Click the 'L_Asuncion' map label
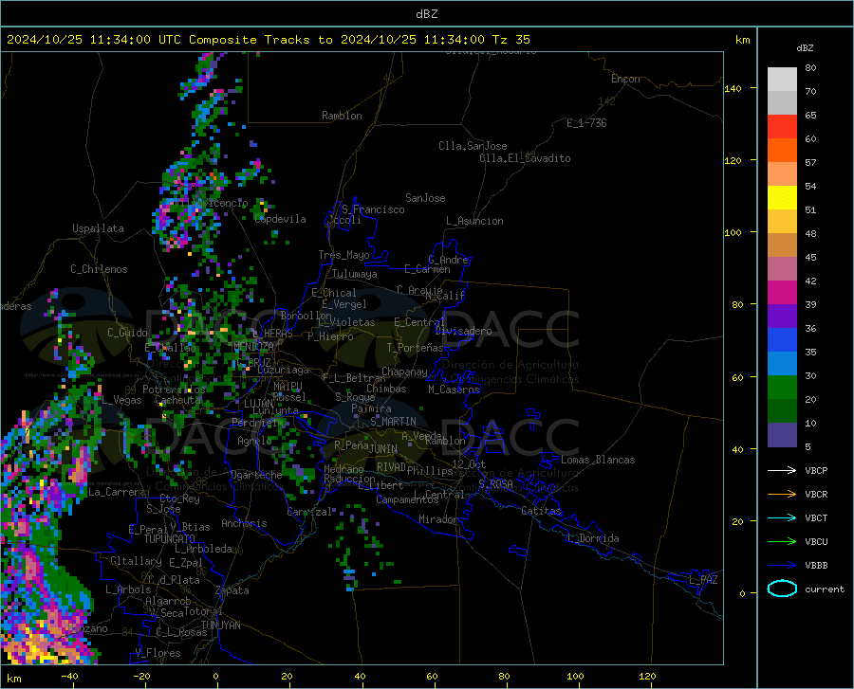854x689 pixels. [x=474, y=221]
